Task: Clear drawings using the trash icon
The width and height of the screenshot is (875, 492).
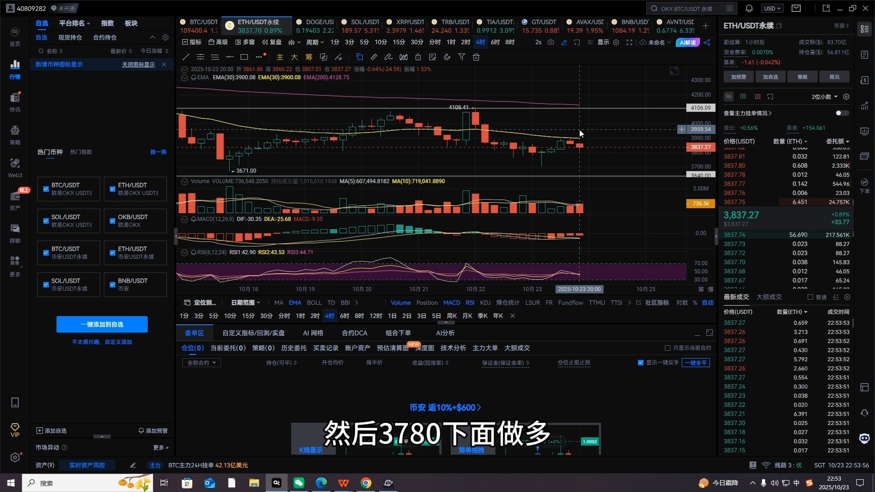Action: tap(476, 57)
